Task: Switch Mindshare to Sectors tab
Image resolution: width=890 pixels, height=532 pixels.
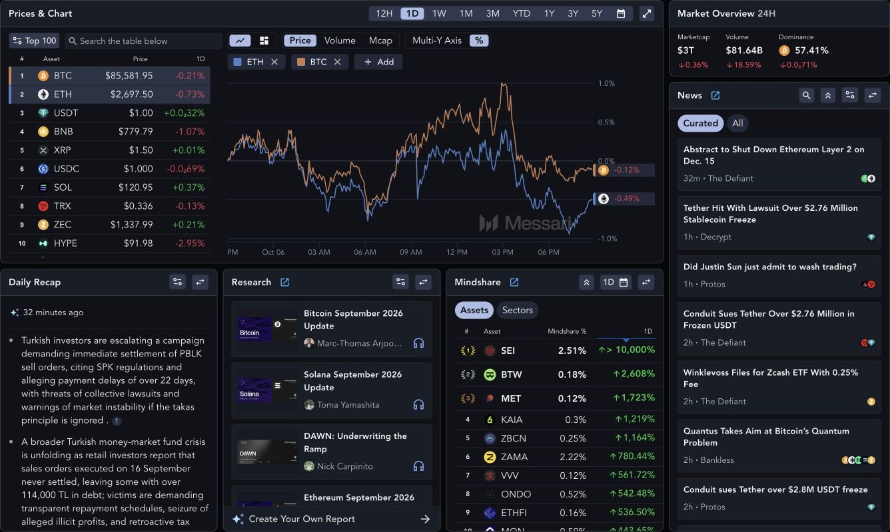Action: pos(518,310)
